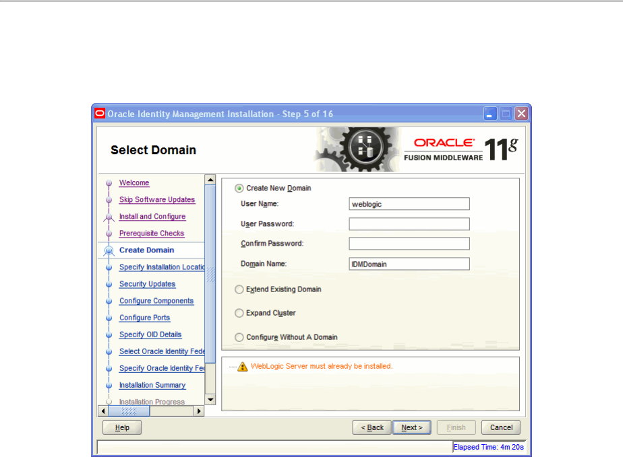623x457 pixels.
Task: Click the horizontal scrollbar thumb under steps
Action: tap(129, 411)
